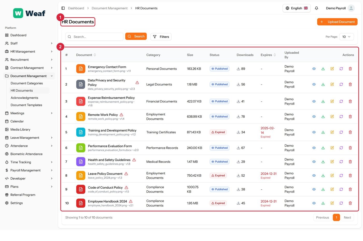Download the Expense Reimbursement Policy
This screenshot has height=241, width=363.
[323, 101]
